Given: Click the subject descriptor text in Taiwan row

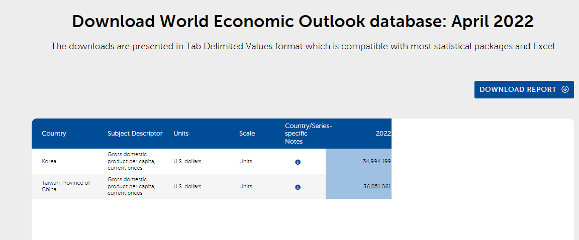Looking at the screenshot, I should [x=131, y=186].
